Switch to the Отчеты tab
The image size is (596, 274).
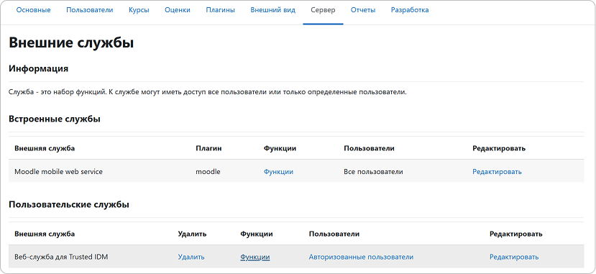(x=363, y=10)
